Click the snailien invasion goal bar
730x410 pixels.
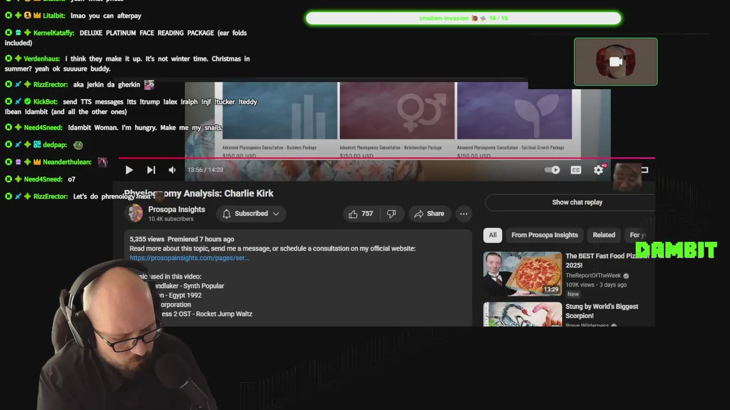tap(463, 18)
